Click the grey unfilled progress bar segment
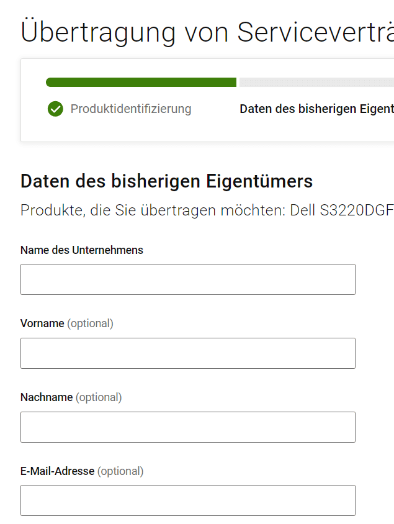The height and width of the screenshot is (524, 394). click(x=316, y=83)
